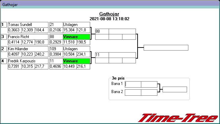Viewport: 220px width, 124px height.
Task: Click the final winner box
Action: click(x=166, y=48)
